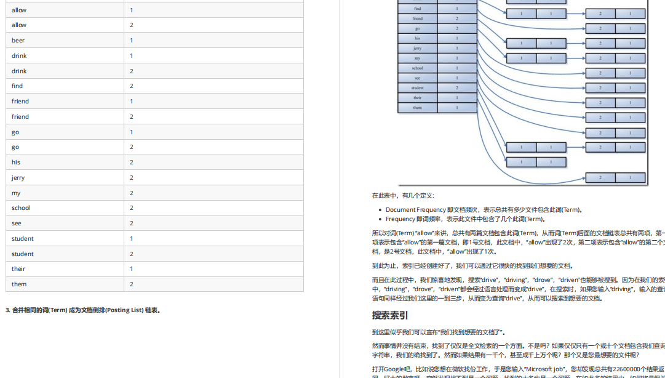Click the document ID value in the beer row
This screenshot has width=665, height=378.
[x=132, y=40]
